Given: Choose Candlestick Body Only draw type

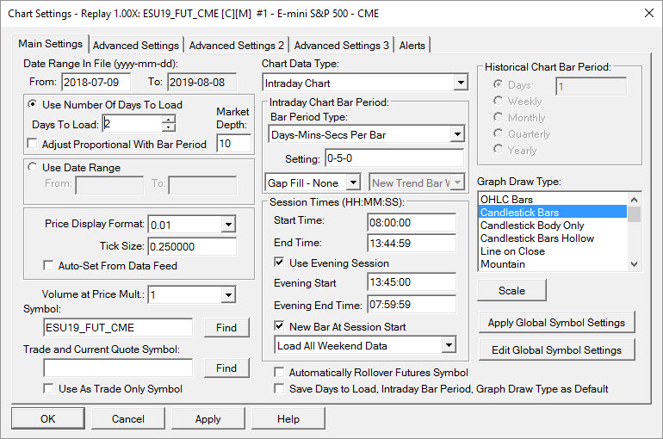Looking at the screenshot, I should pyautogui.click(x=553, y=226).
